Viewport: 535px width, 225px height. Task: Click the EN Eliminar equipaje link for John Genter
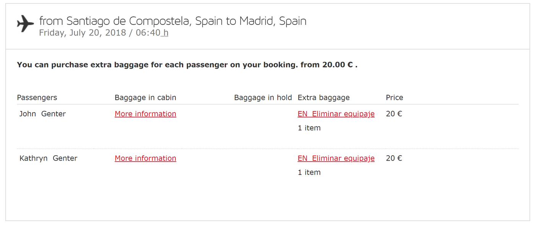(336, 114)
